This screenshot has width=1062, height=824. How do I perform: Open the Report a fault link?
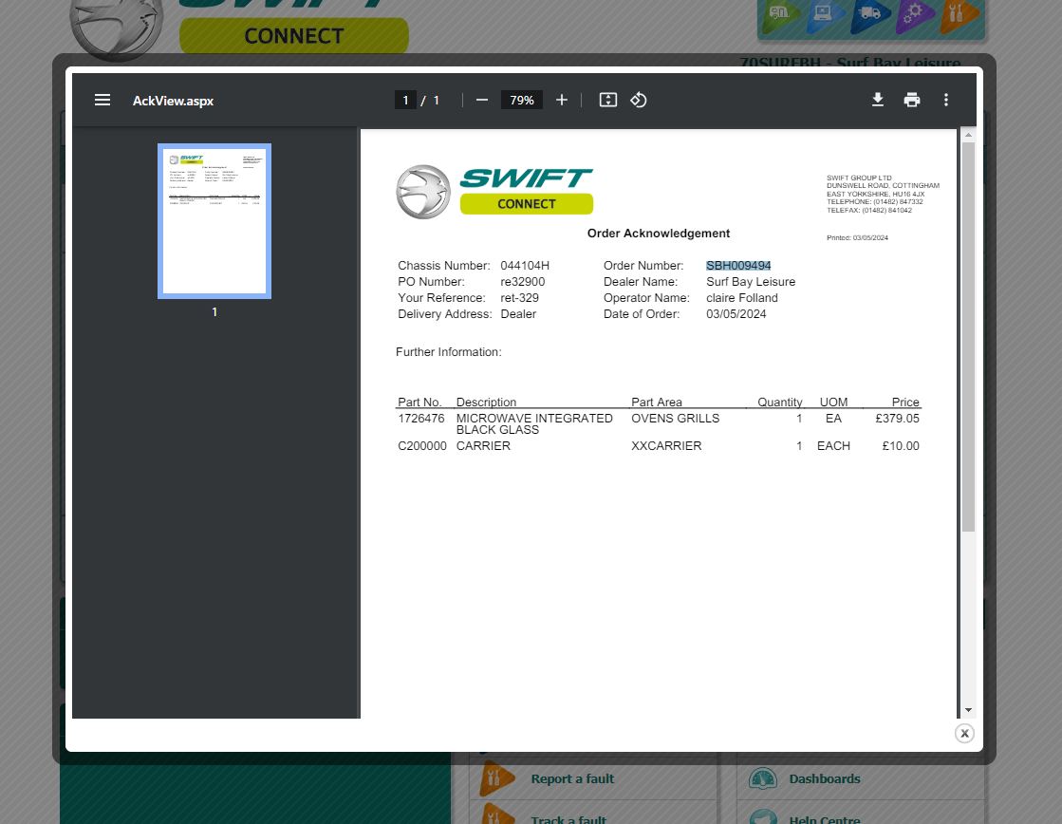pos(572,779)
